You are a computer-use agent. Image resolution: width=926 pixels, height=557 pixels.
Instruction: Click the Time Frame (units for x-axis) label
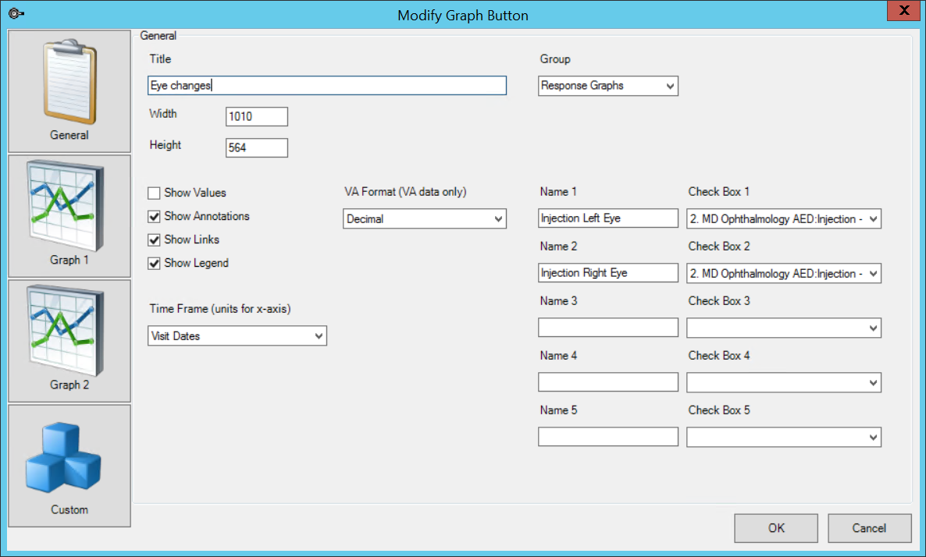219,309
